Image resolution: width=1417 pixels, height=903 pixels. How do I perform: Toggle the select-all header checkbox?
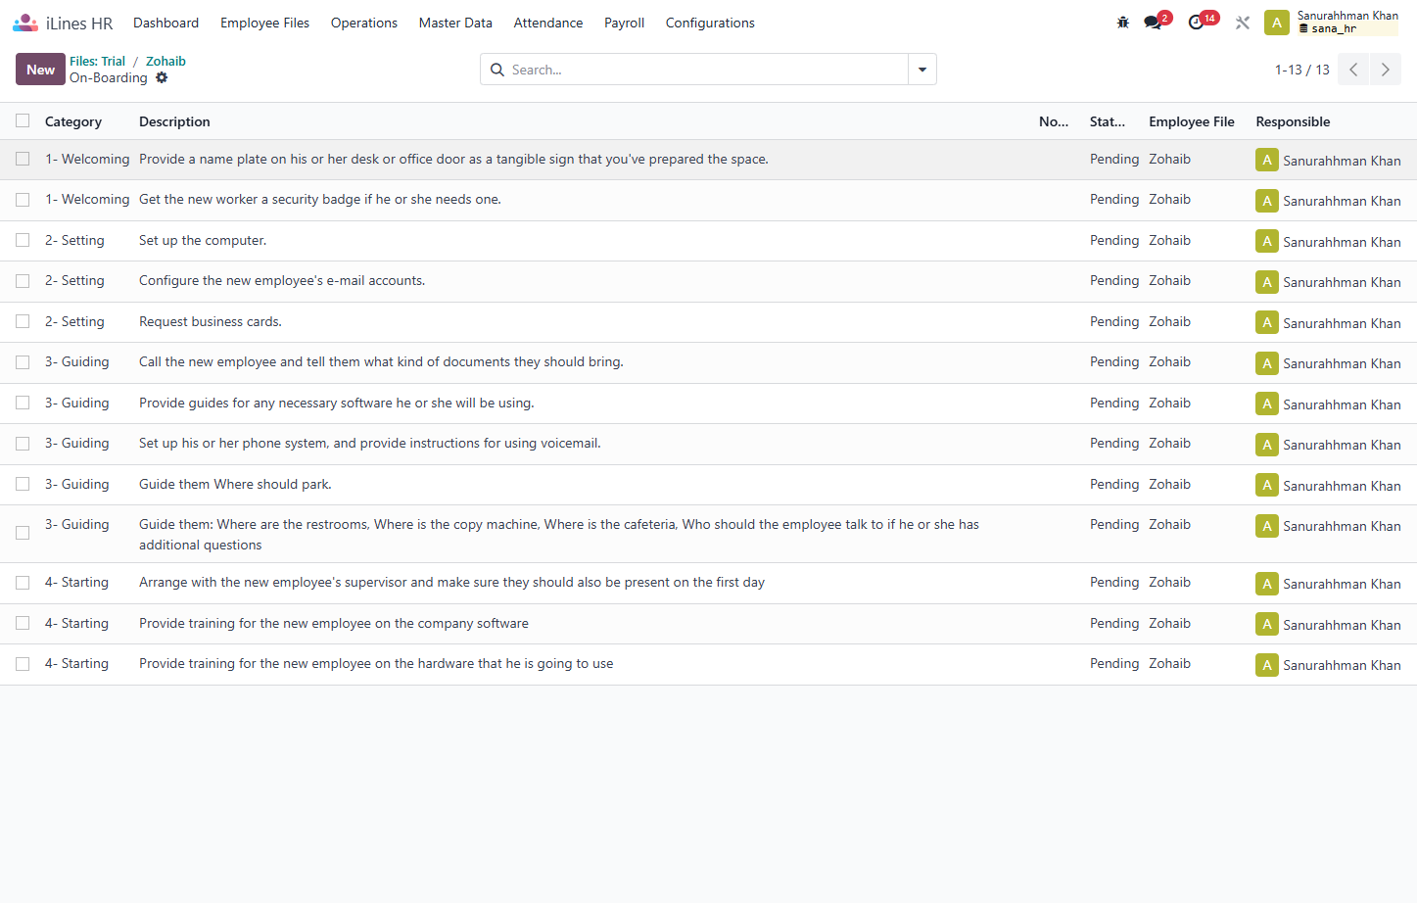click(x=23, y=120)
